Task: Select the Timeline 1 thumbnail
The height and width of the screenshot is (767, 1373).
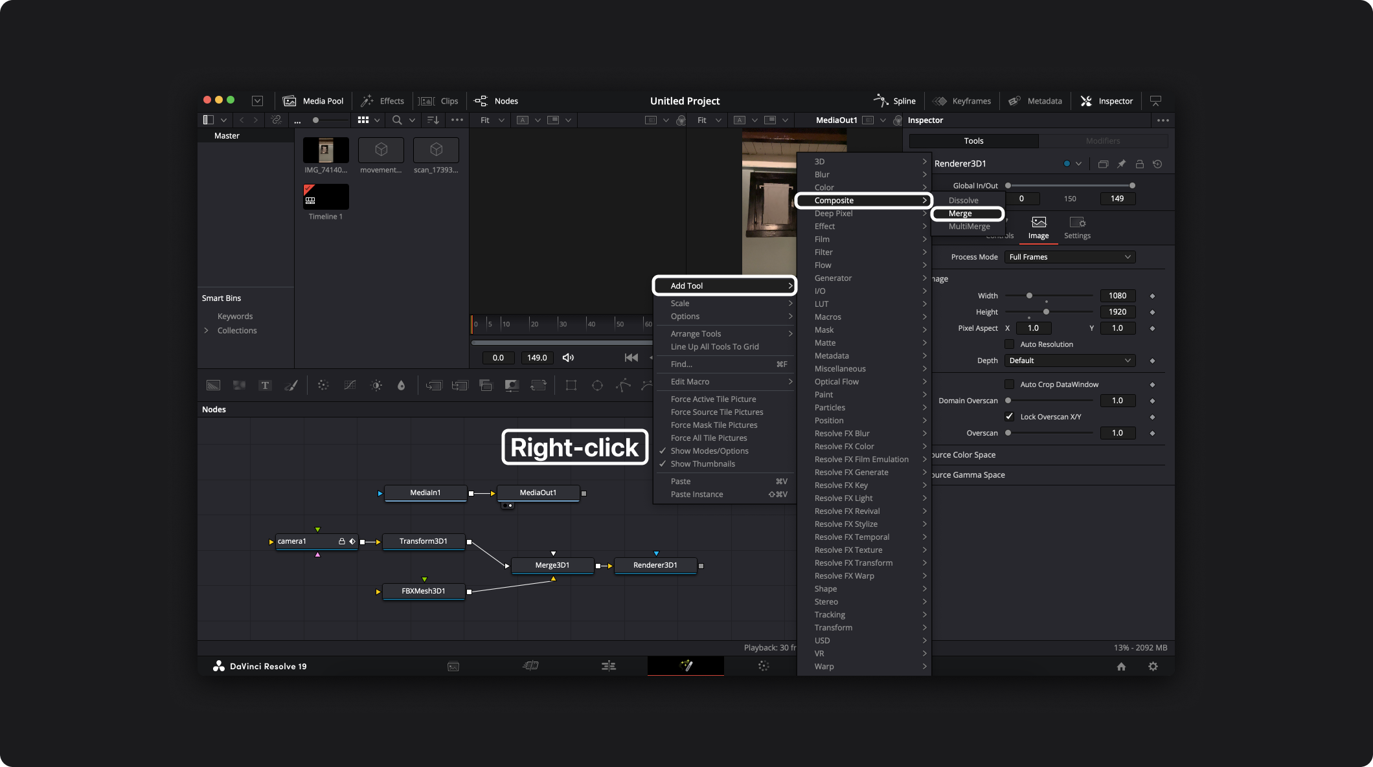Action: [326, 197]
